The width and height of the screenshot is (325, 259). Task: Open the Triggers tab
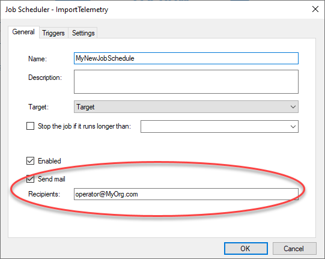[53, 33]
